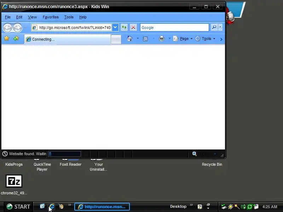
Task: Open the Favorites Center star icon
Action: (7, 38)
